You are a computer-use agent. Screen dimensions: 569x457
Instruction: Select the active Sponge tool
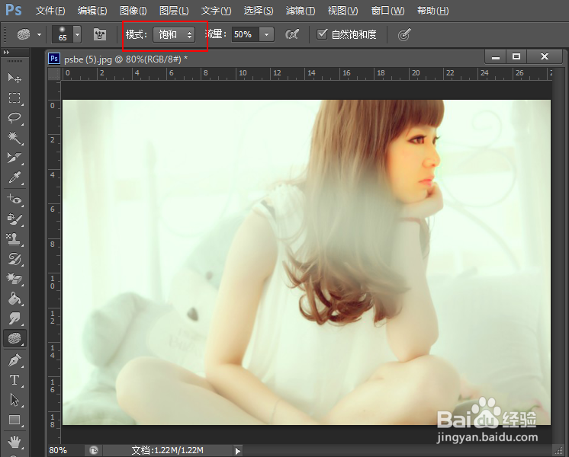[14, 338]
